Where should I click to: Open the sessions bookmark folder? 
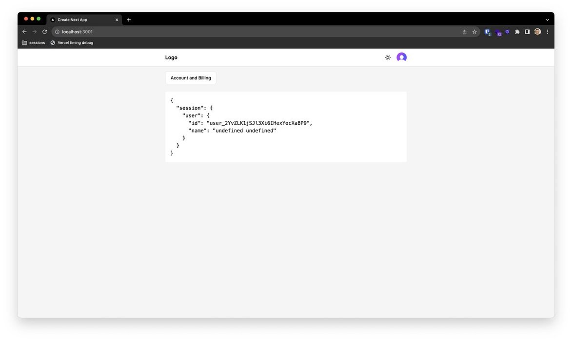click(x=34, y=43)
